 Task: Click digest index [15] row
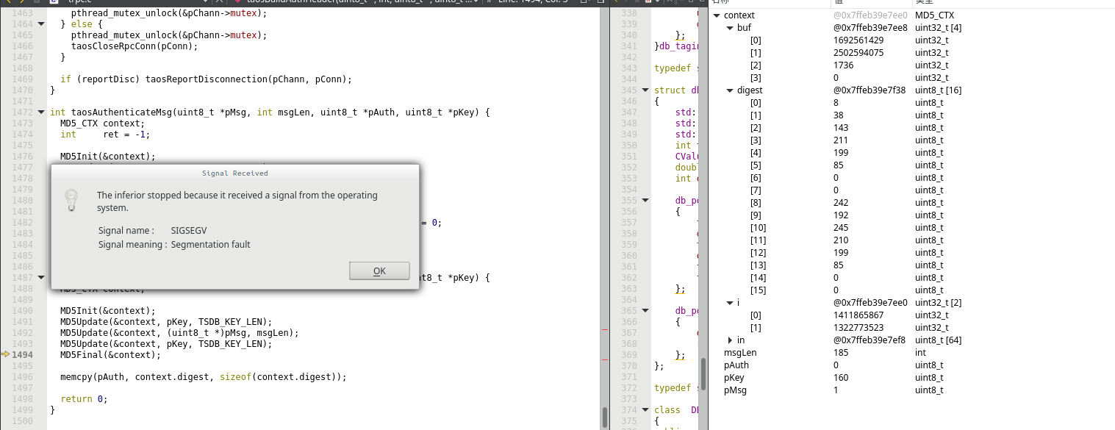pyautogui.click(x=911, y=290)
